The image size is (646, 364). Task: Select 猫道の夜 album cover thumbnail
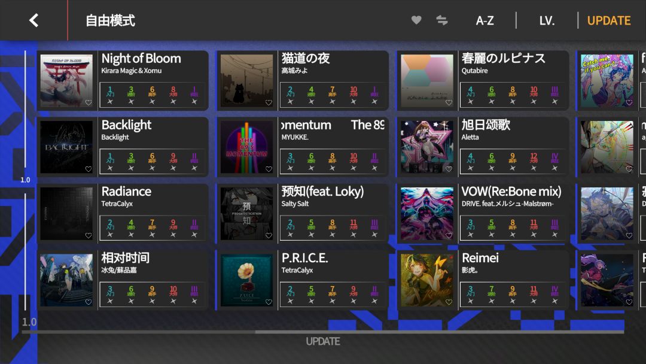(246, 80)
